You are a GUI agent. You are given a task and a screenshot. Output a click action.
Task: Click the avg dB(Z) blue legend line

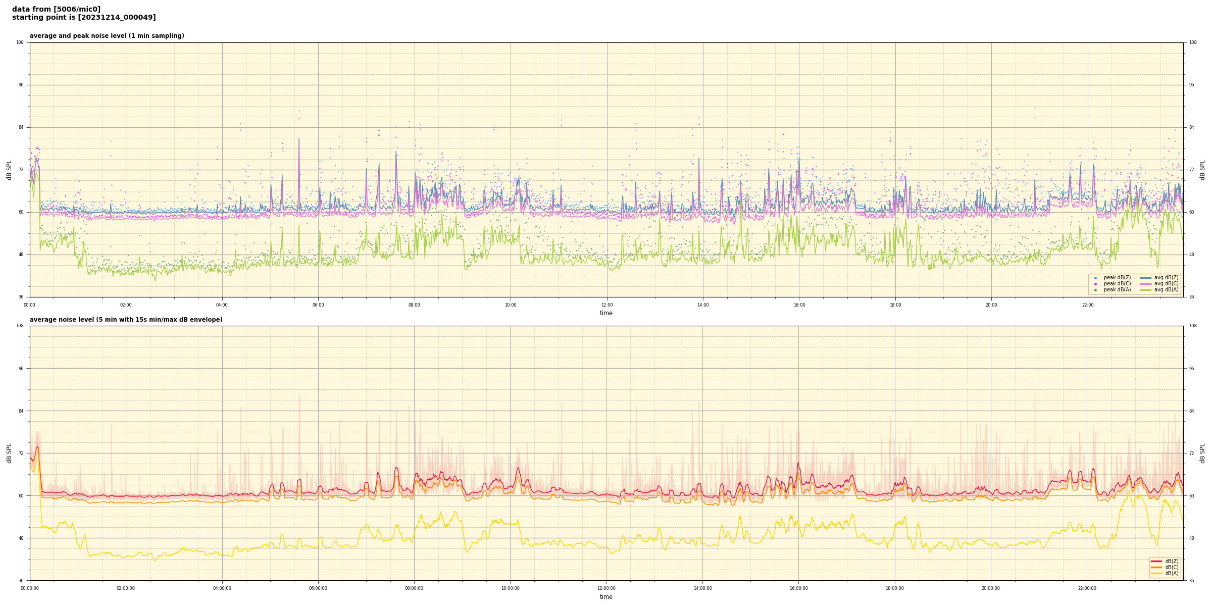coord(1145,278)
